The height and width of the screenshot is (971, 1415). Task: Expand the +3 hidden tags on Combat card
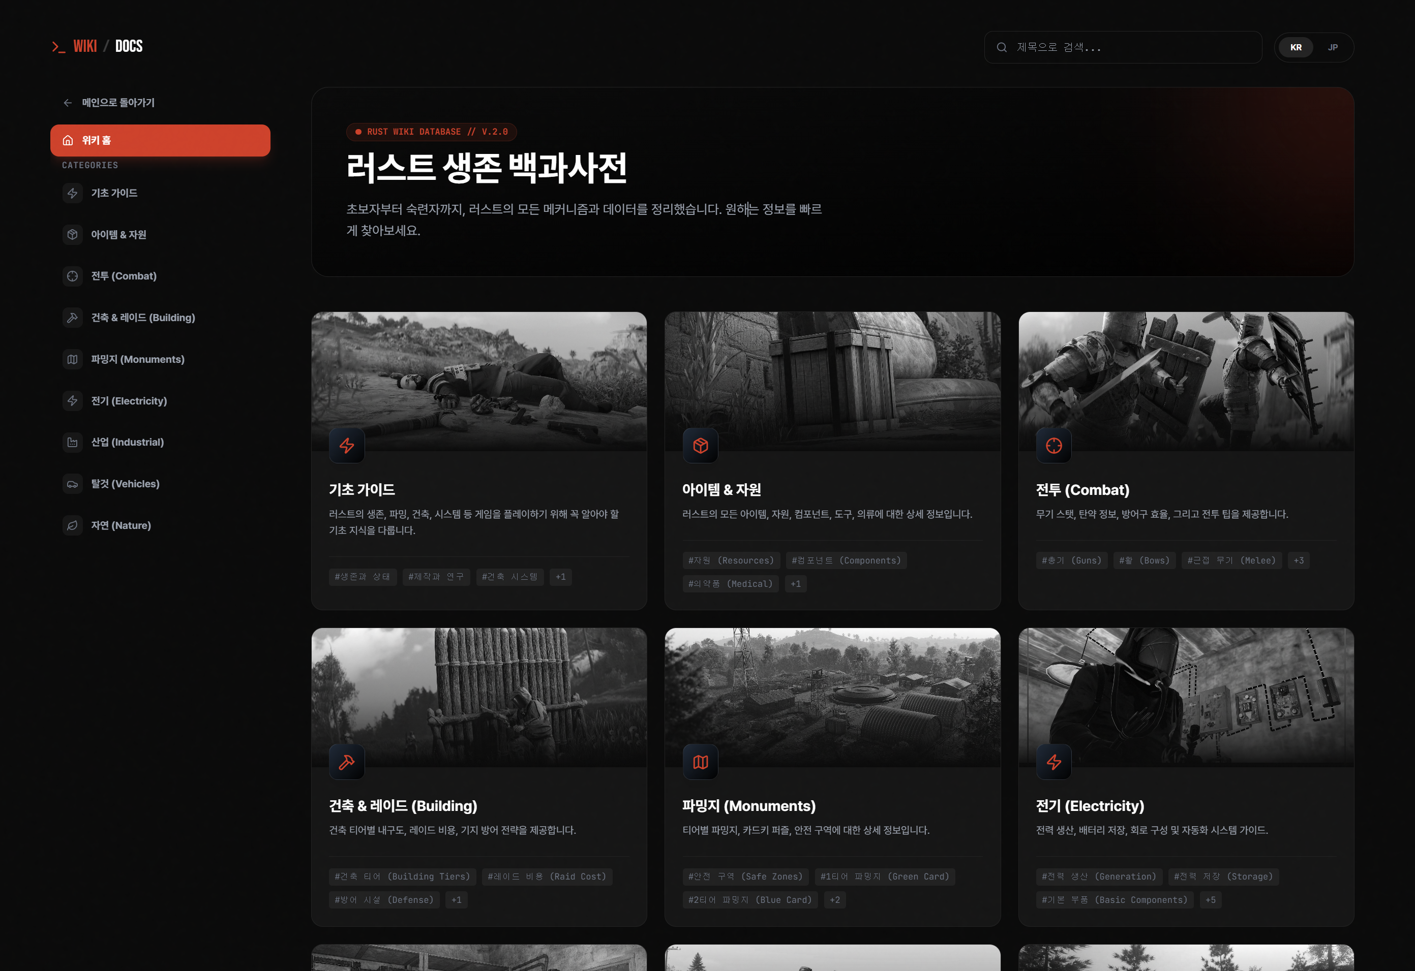(x=1299, y=560)
